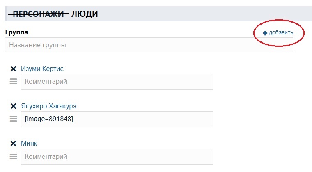
Task: Focus the Комментарий field under Минк
Action: (x=117, y=156)
